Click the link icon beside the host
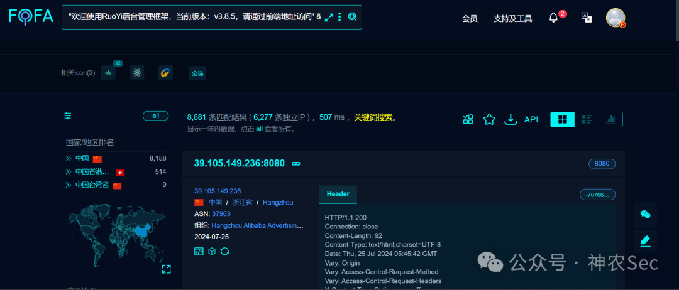This screenshot has width=679, height=290. (x=296, y=164)
